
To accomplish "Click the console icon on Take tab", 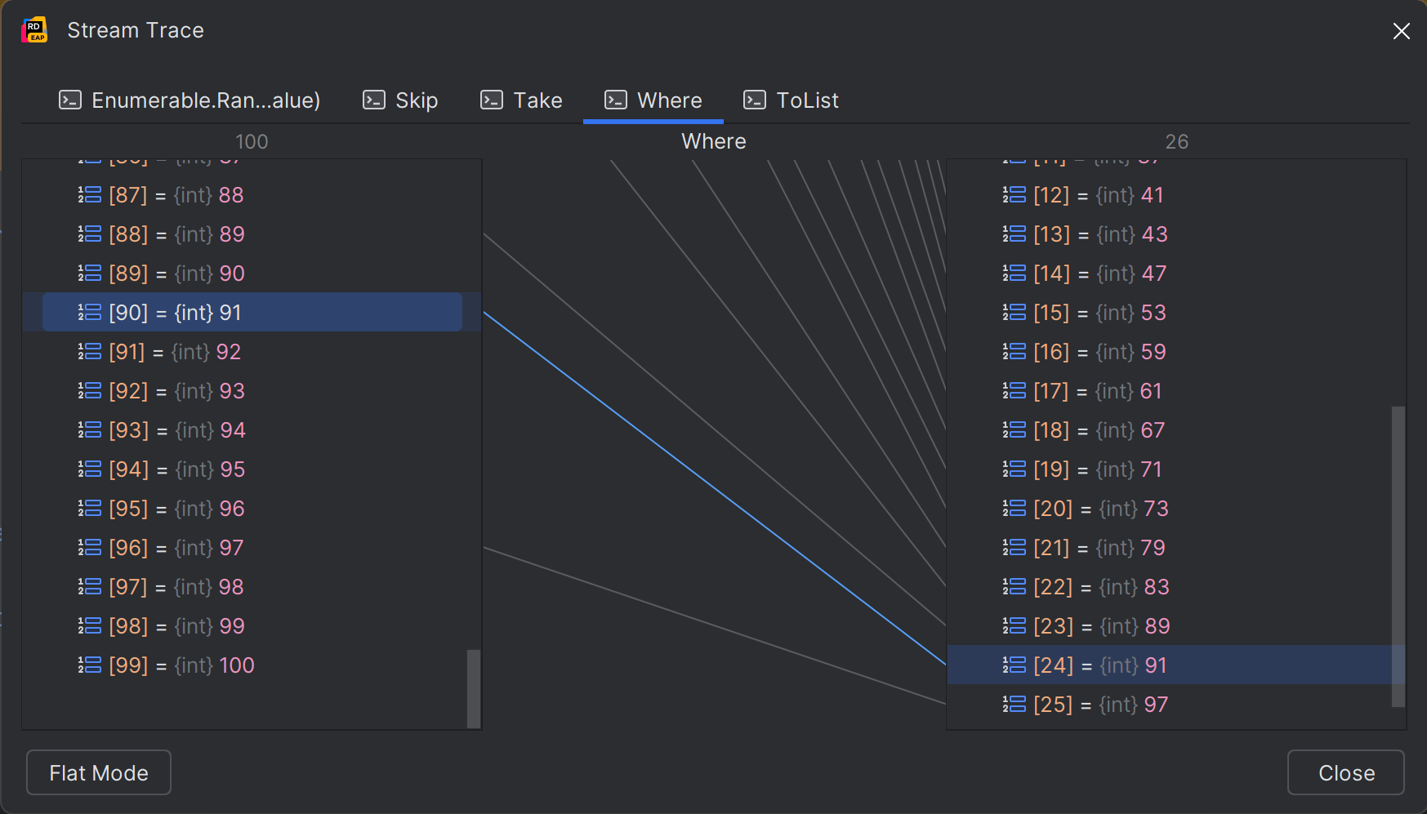I will click(x=492, y=100).
